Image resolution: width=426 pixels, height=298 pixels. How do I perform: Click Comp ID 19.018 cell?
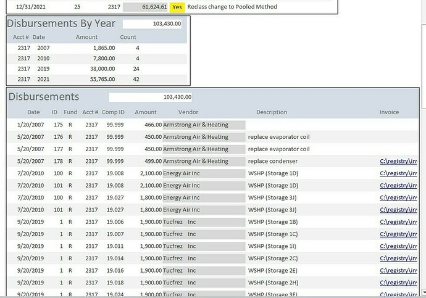[115, 283]
